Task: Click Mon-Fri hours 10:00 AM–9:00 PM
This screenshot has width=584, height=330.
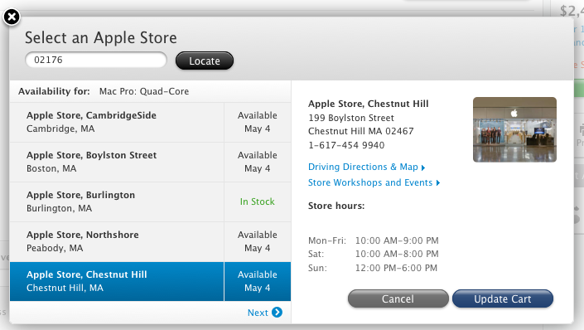Action: 397,240
